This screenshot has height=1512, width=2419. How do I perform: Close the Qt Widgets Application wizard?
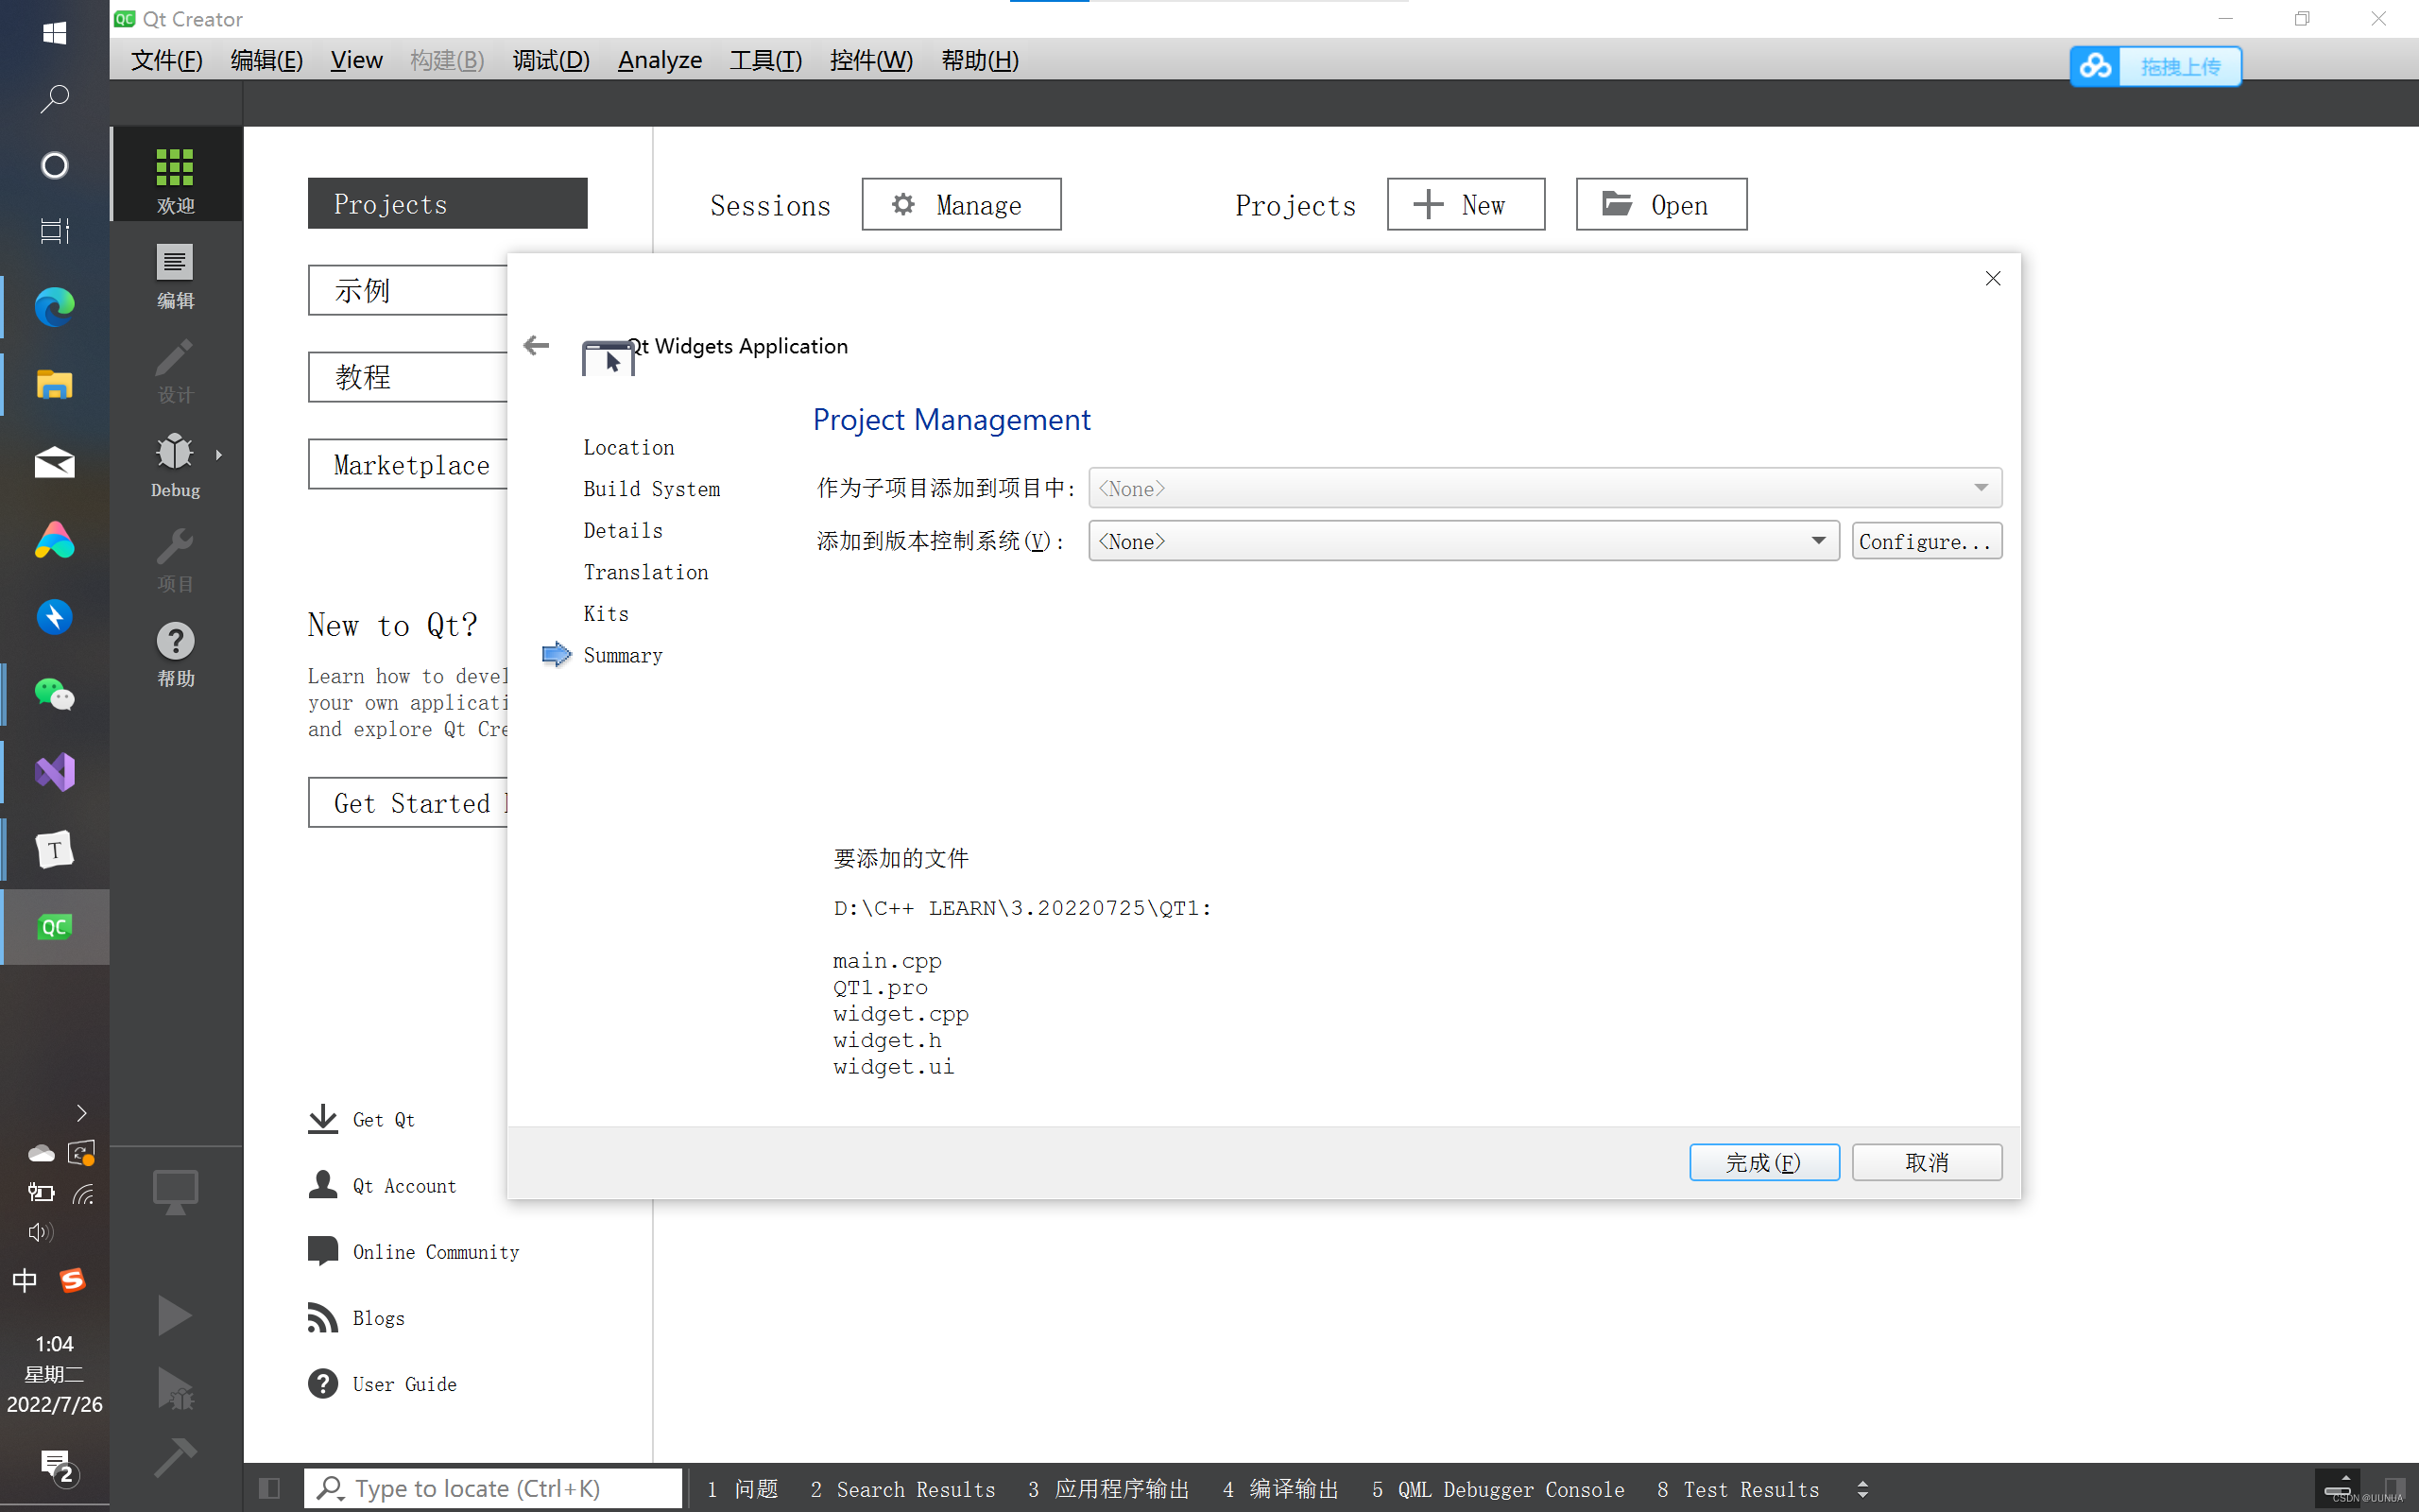1992,279
